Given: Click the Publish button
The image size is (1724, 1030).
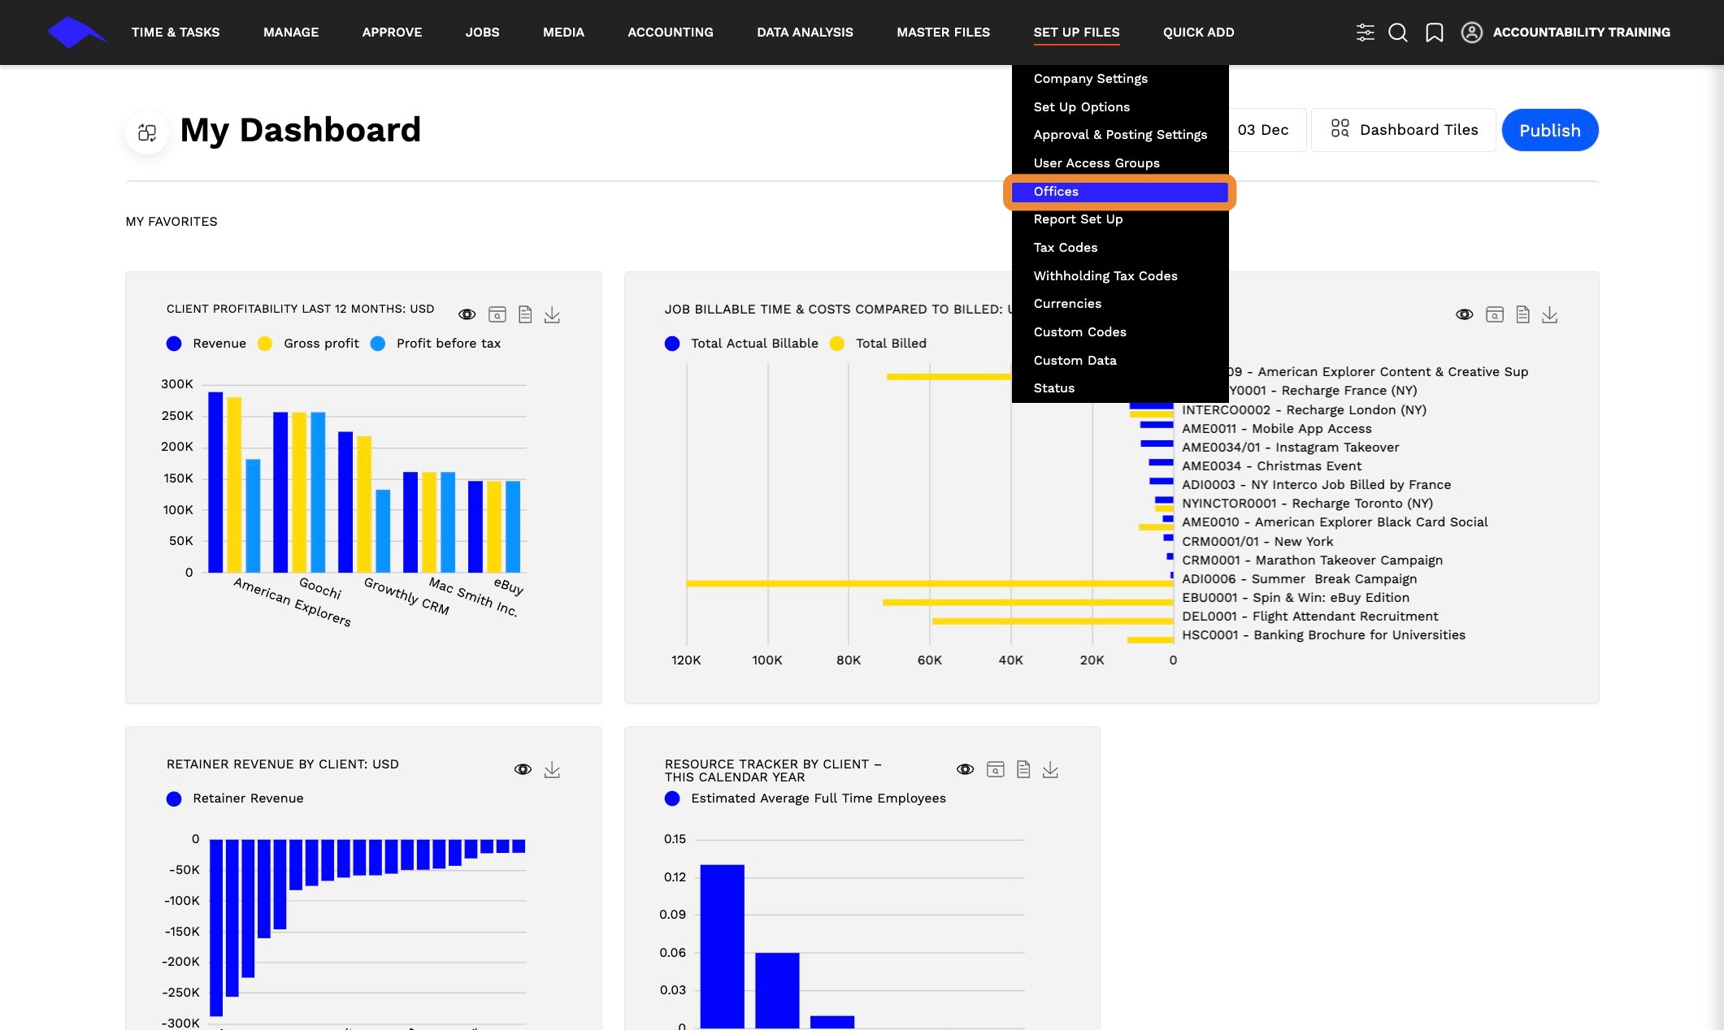Looking at the screenshot, I should coord(1549,130).
